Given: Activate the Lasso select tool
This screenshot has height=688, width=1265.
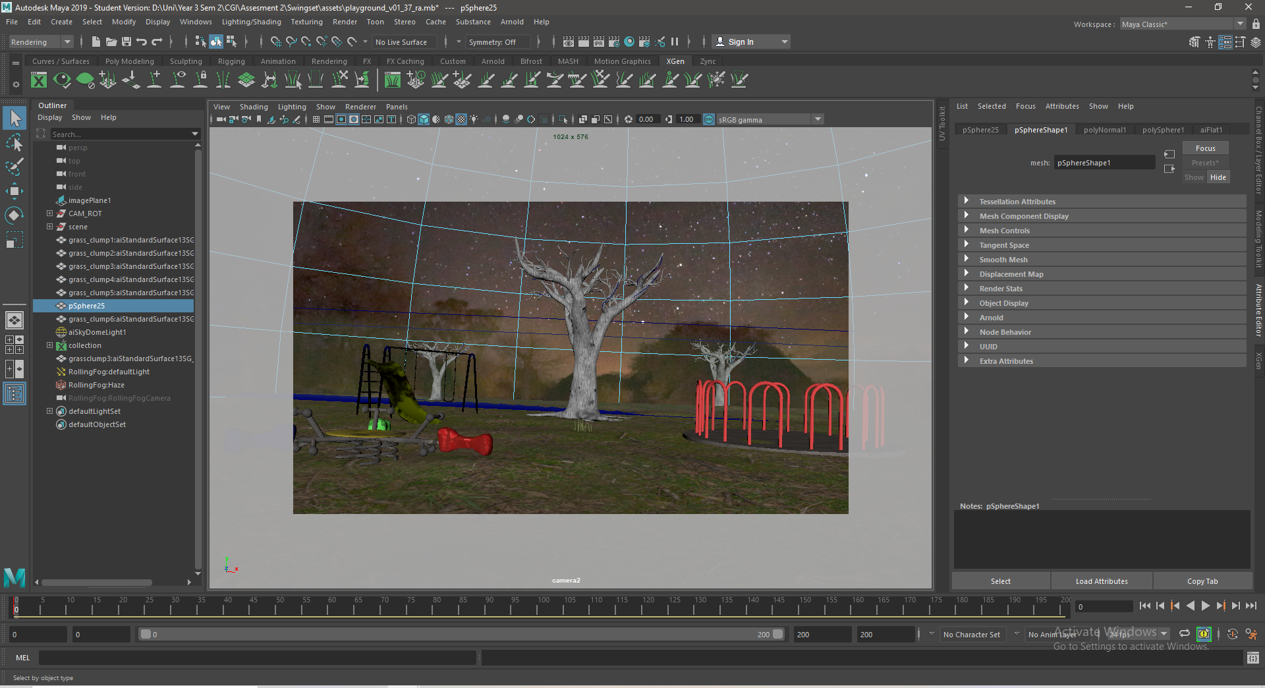Looking at the screenshot, I should 14,143.
